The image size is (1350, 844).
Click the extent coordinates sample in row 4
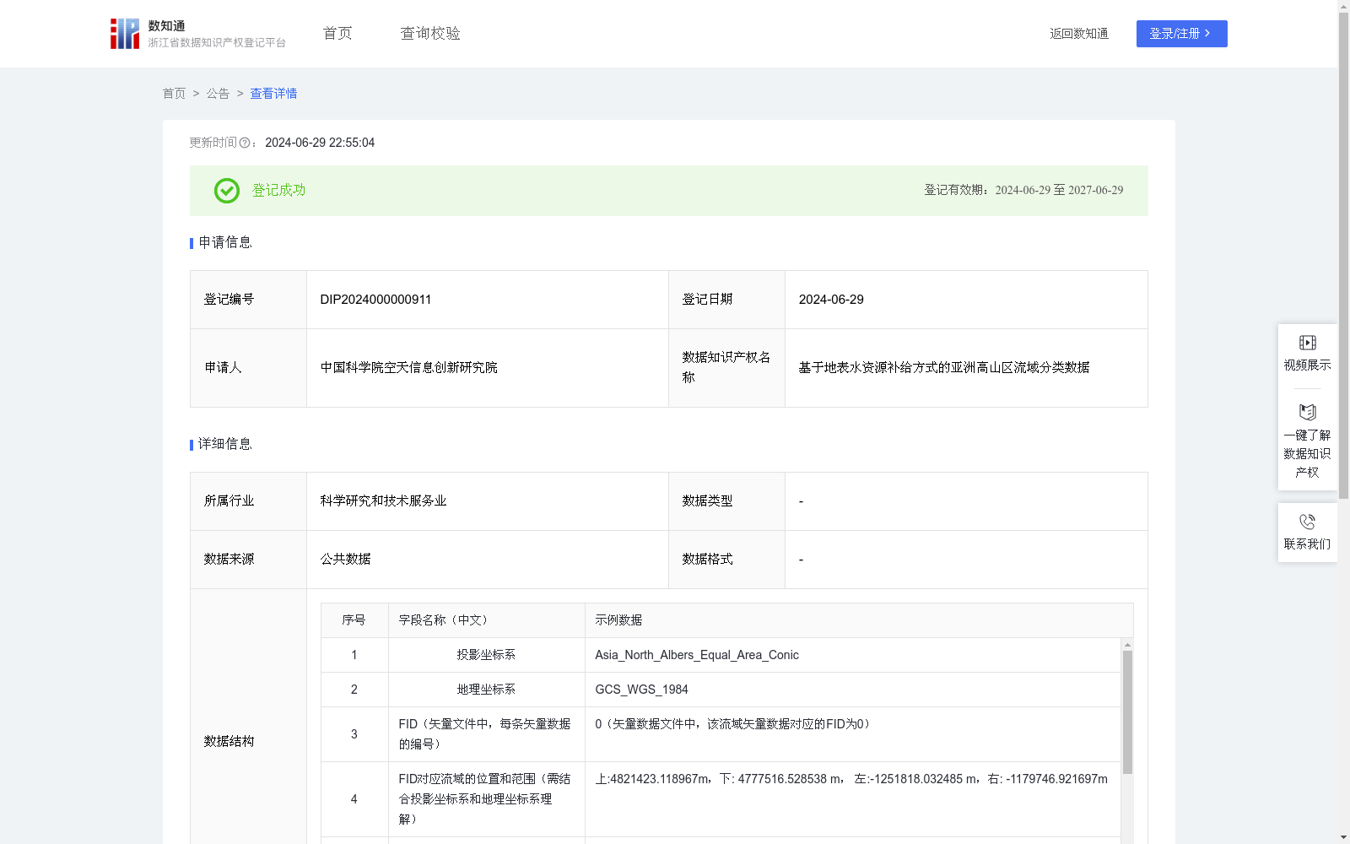coord(851,779)
